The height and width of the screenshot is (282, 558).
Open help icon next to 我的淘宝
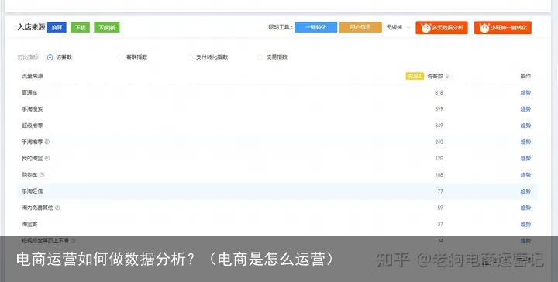(47, 158)
